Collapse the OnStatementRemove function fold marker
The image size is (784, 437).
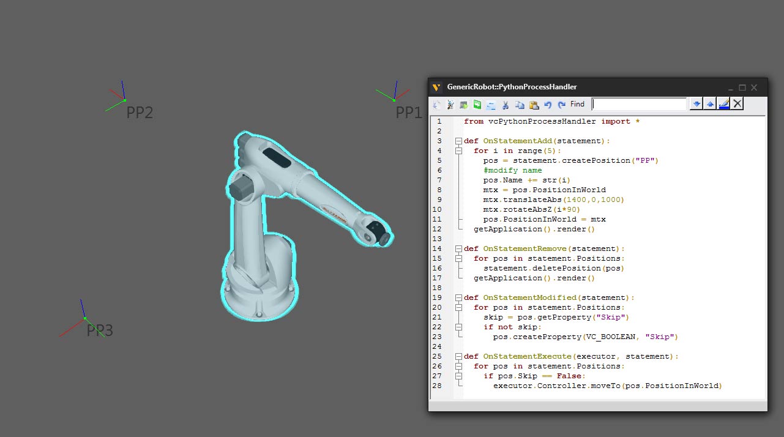click(458, 248)
